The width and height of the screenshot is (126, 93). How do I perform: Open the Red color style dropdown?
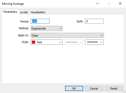[47, 42]
